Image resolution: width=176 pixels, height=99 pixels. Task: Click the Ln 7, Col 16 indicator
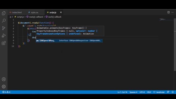click(122, 92)
